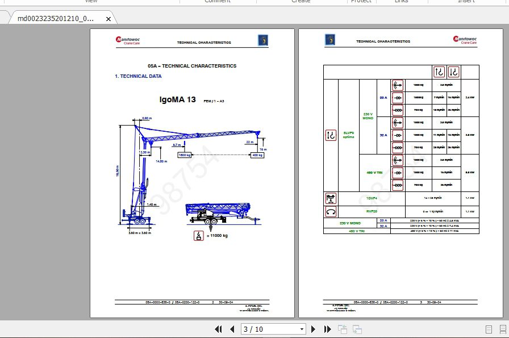Enable continuous page scrolling view
Image resolution: width=509 pixels, height=338 pixels.
tap(502, 329)
